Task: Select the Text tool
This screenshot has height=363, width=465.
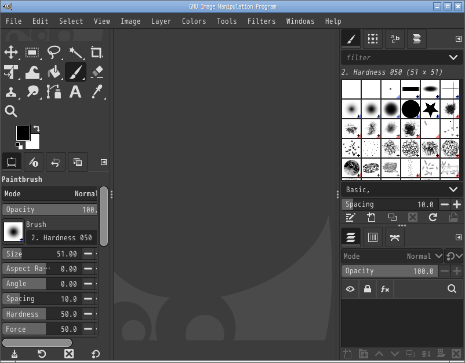Action: coord(75,91)
